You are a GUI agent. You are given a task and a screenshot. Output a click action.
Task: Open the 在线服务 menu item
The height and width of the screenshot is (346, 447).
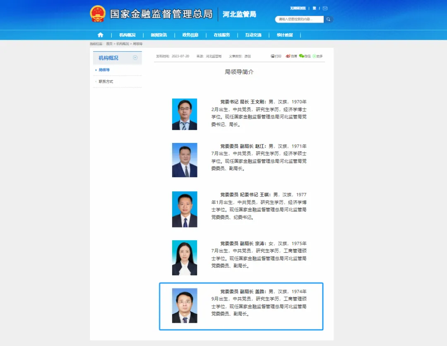221,35
